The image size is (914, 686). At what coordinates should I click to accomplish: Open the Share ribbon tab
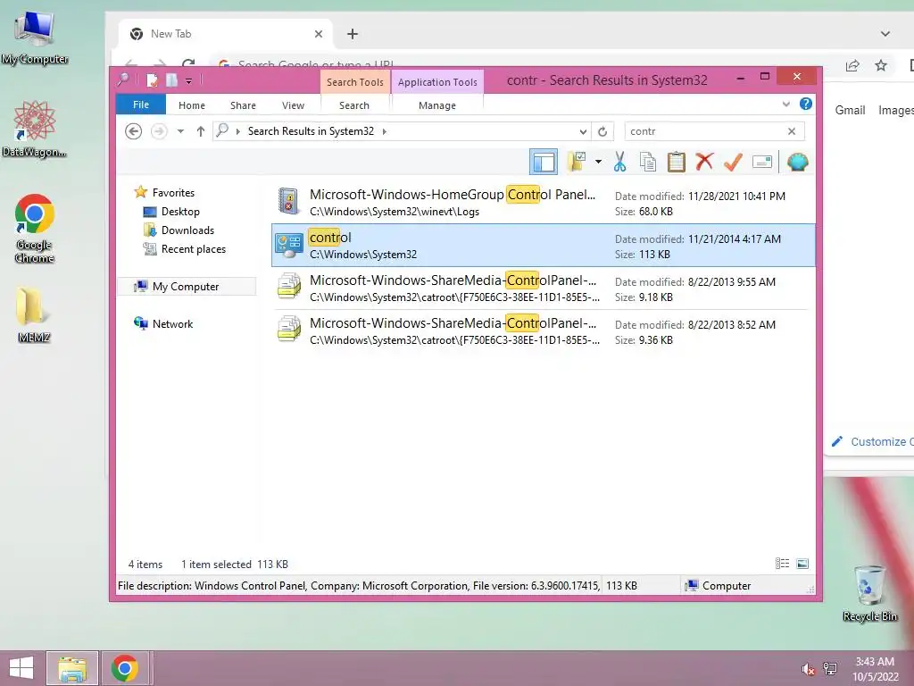tap(243, 105)
